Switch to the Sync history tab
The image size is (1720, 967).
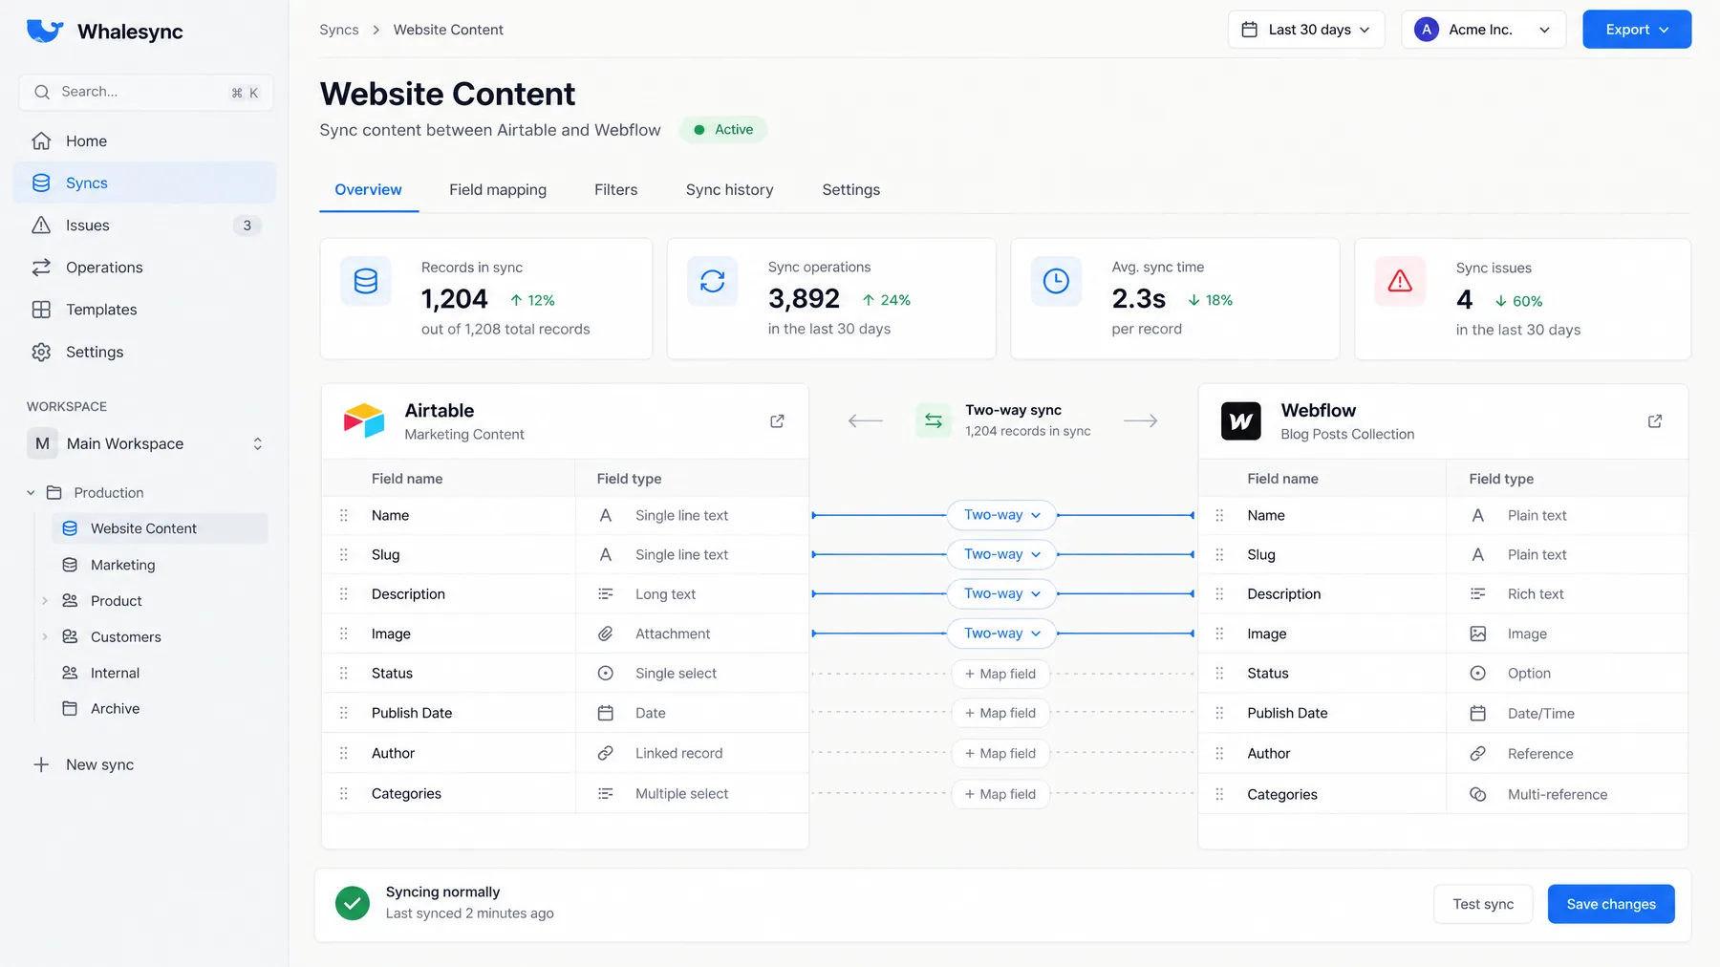[729, 190]
